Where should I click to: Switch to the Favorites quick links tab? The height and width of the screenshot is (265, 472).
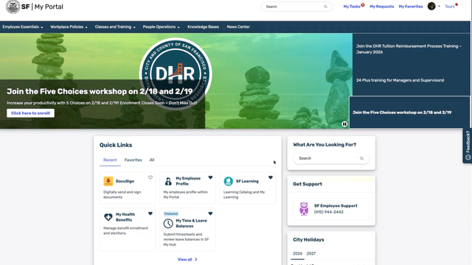click(x=133, y=160)
